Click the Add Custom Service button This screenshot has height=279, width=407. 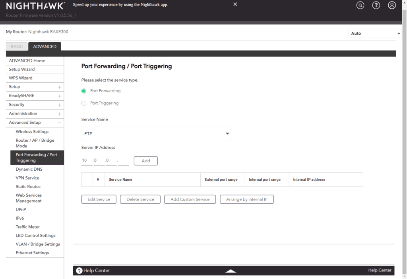pyautogui.click(x=190, y=199)
